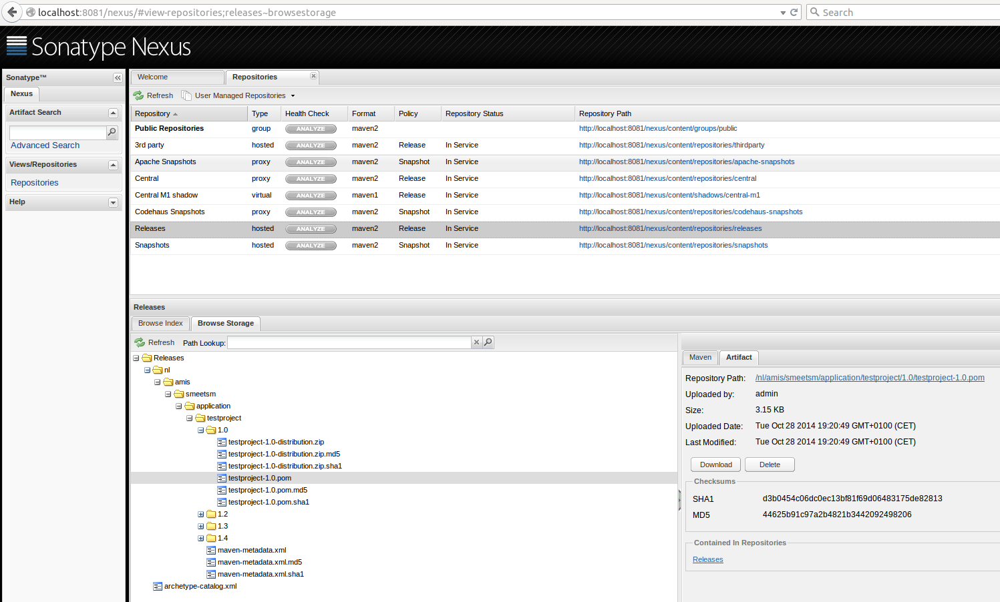Click the browser back arrow button
The width and height of the screenshot is (1000, 602).
click(12, 12)
